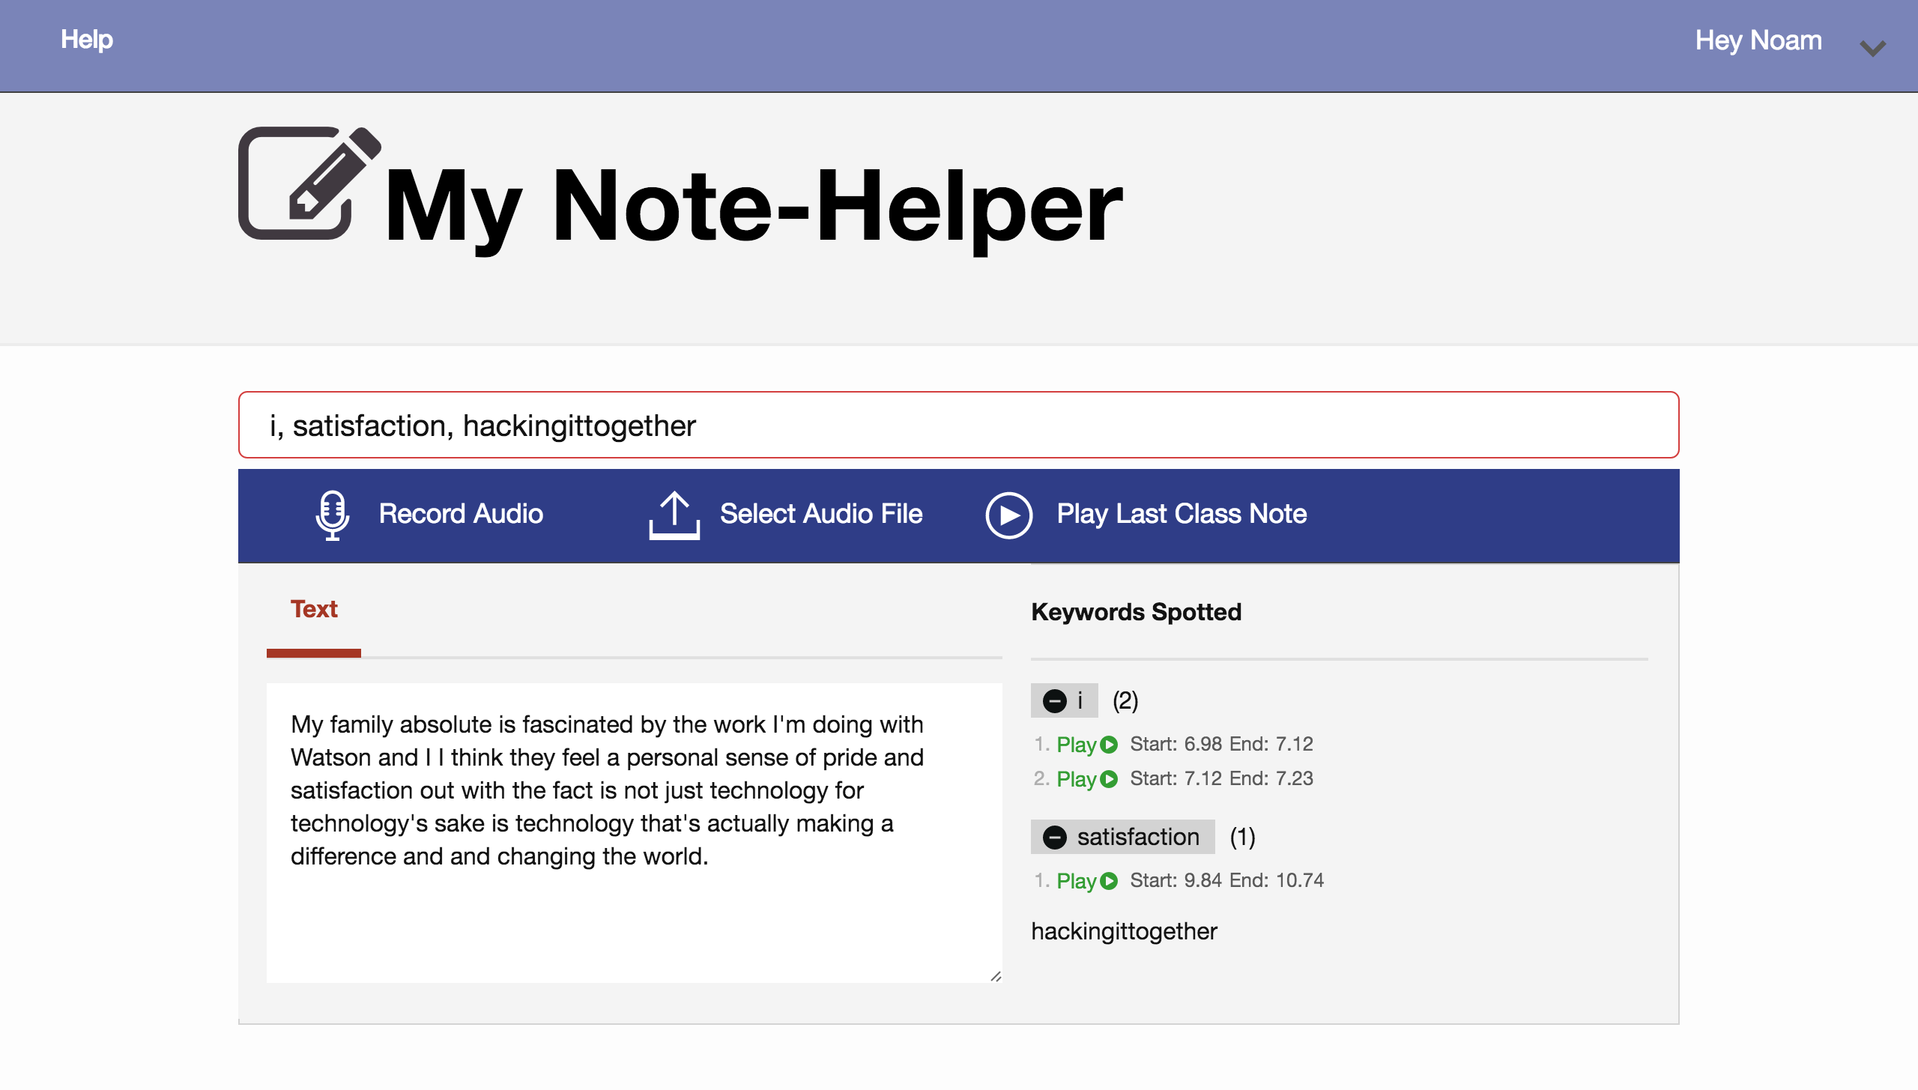Click the keywords input field
The width and height of the screenshot is (1918, 1090).
[x=958, y=425]
